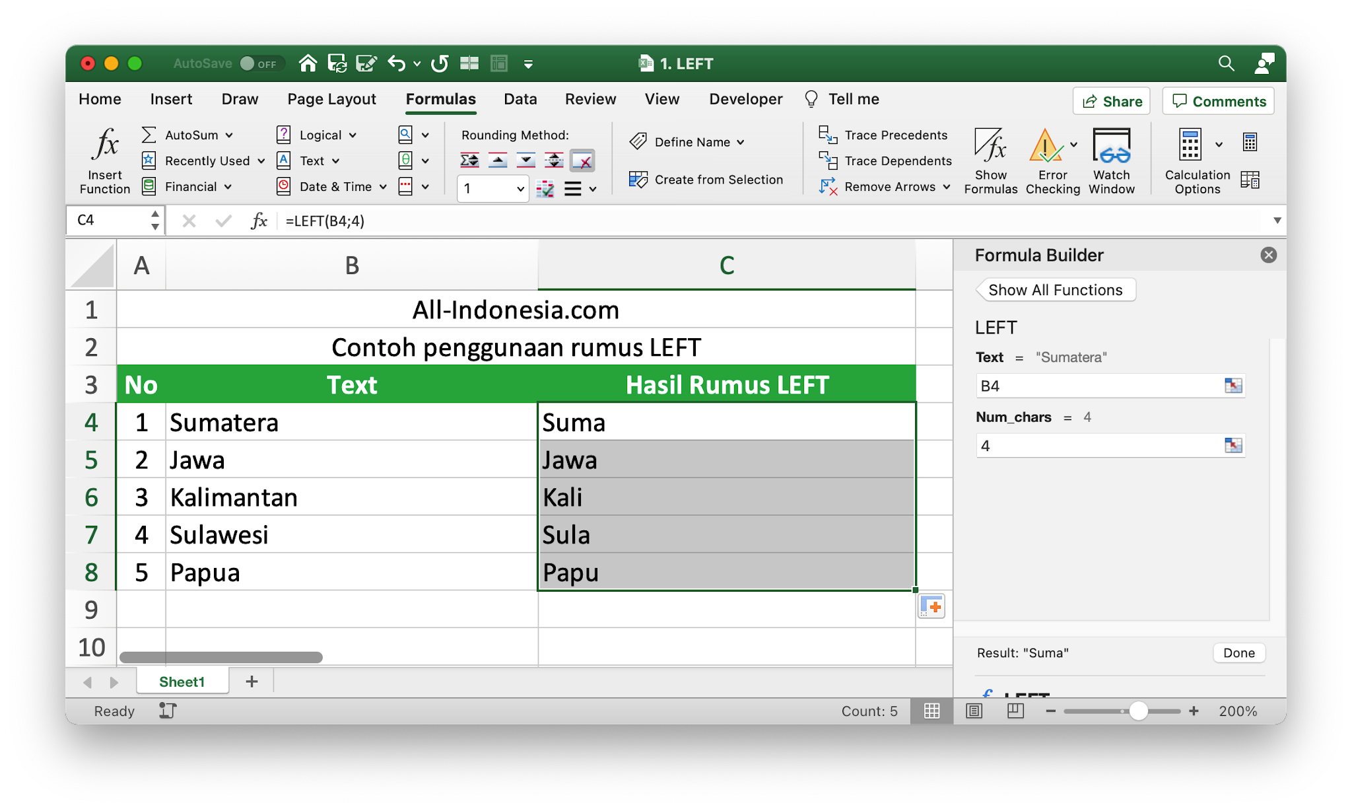Click the zoom slider handle
The width and height of the screenshot is (1352, 811).
[x=1138, y=711]
